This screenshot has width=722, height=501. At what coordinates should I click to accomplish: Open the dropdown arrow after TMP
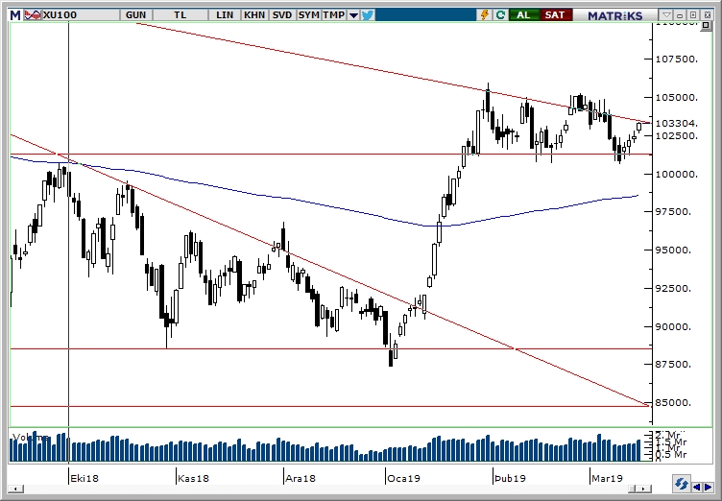tap(353, 15)
